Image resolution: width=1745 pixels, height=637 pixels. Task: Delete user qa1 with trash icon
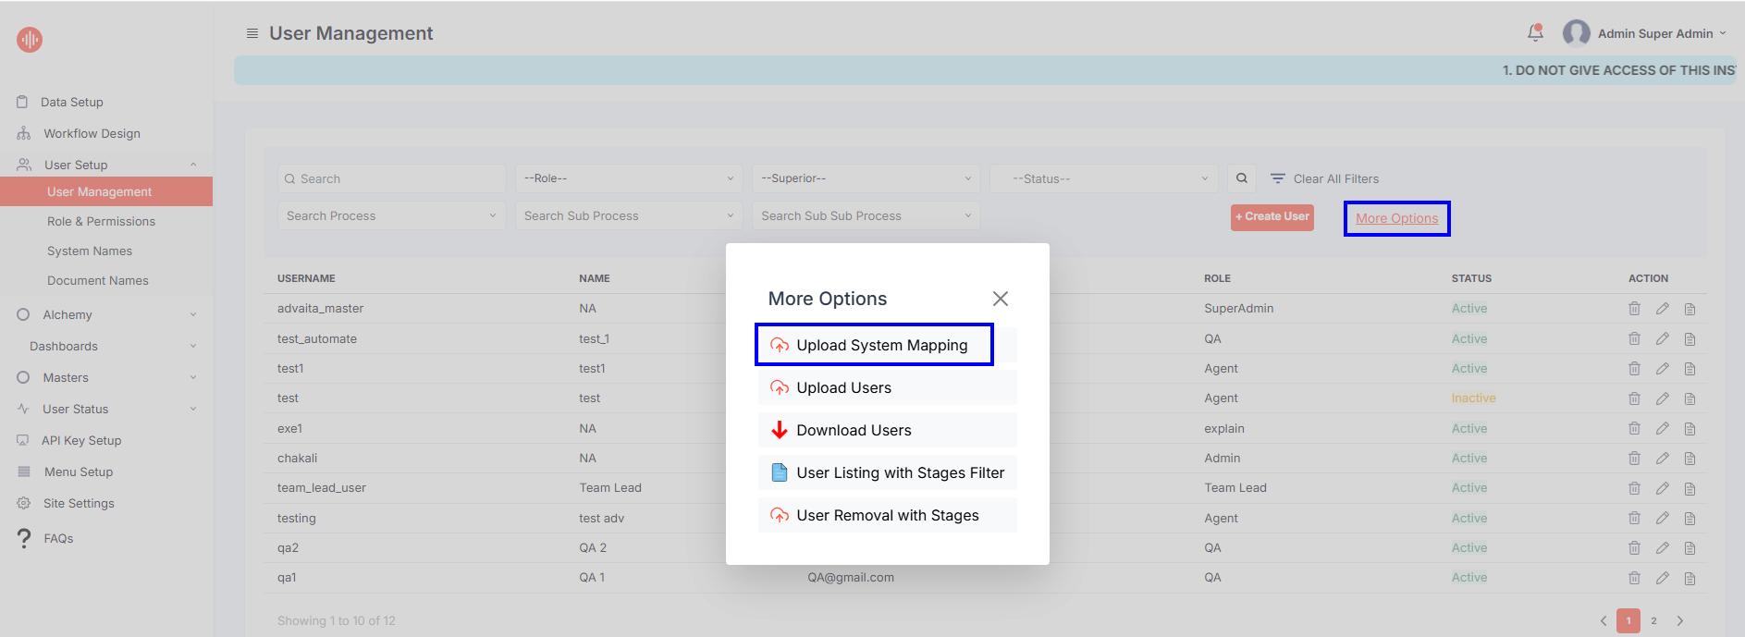(1634, 578)
